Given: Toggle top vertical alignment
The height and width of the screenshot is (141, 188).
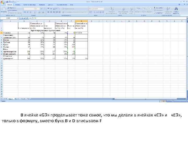Looking at the screenshot, I should coord(48,9).
